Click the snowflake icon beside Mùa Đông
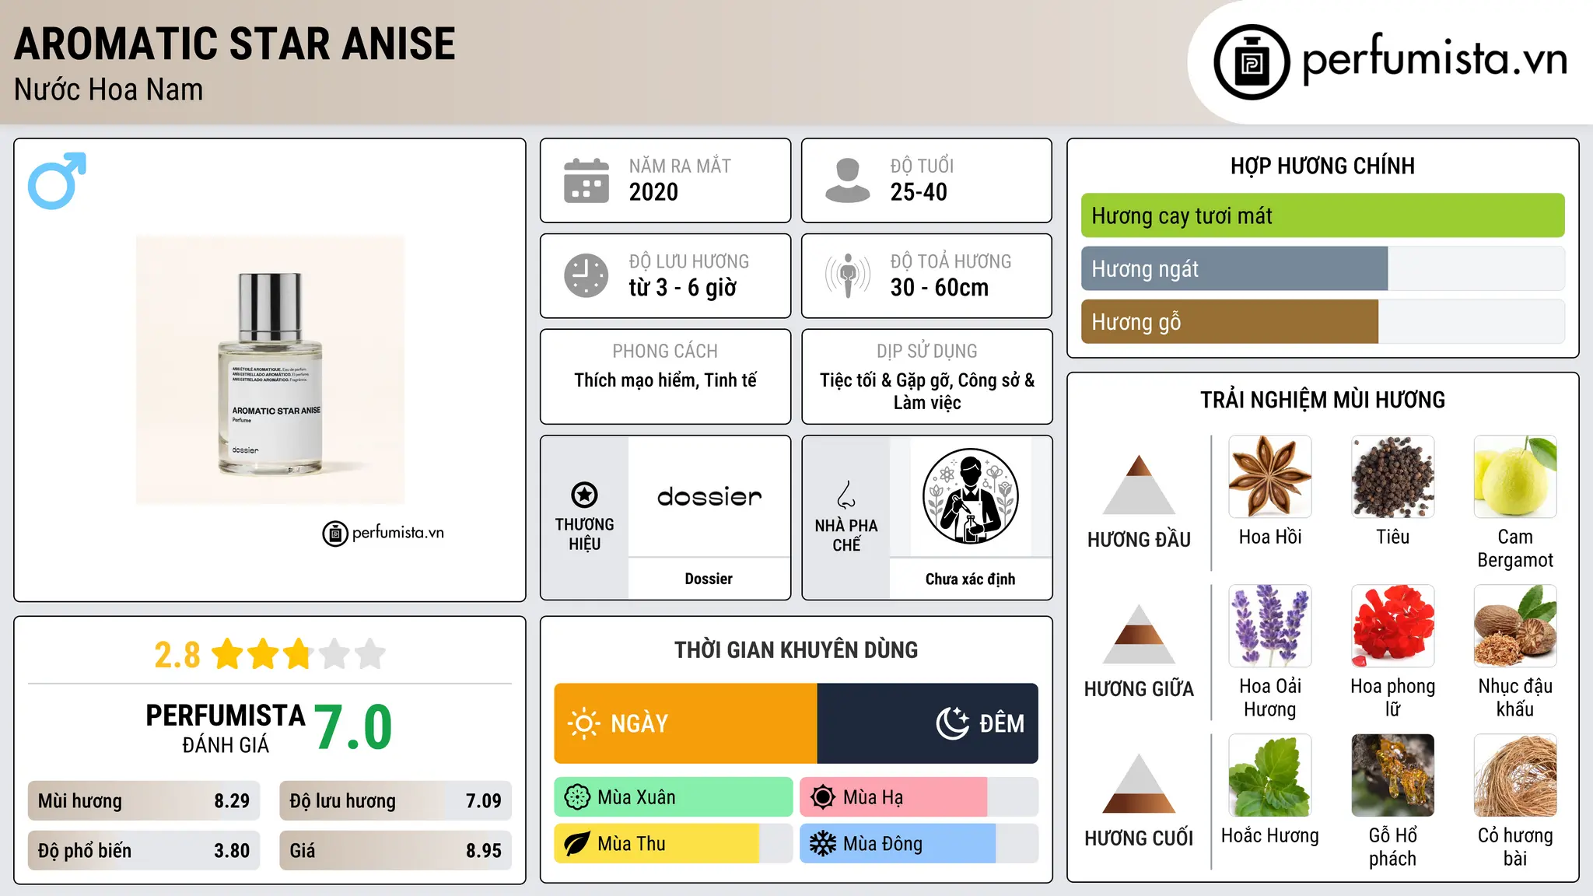 pyautogui.click(x=823, y=844)
